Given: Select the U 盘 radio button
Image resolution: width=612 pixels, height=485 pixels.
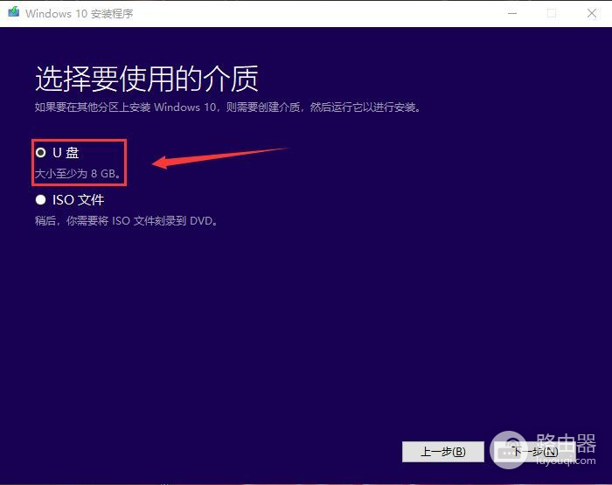Looking at the screenshot, I should coord(40,153).
